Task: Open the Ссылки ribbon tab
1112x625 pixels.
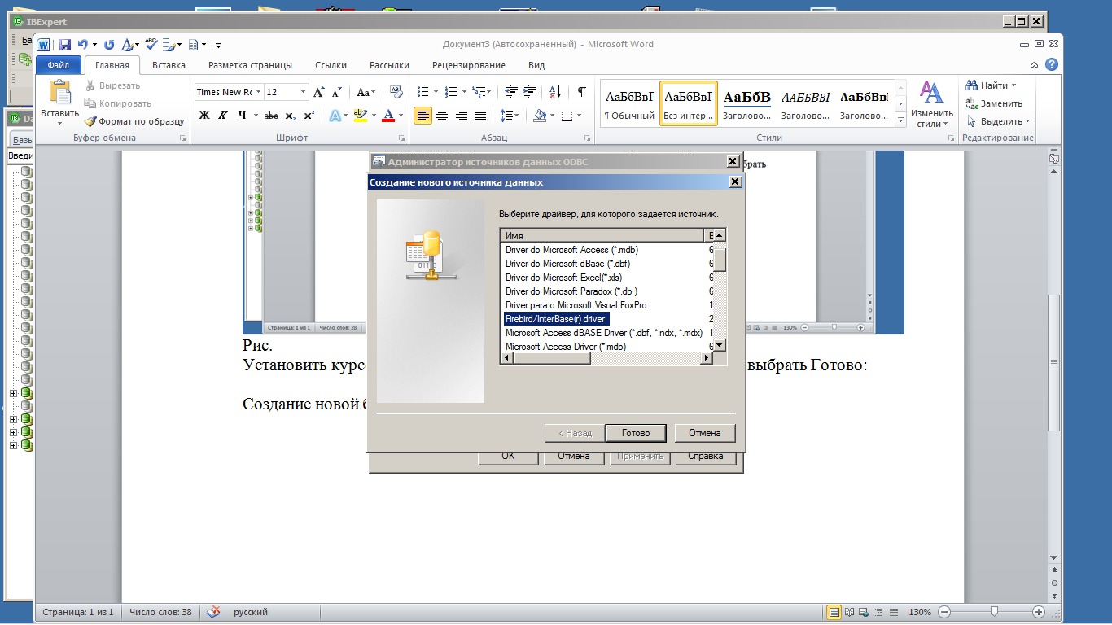Action: pyautogui.click(x=331, y=65)
